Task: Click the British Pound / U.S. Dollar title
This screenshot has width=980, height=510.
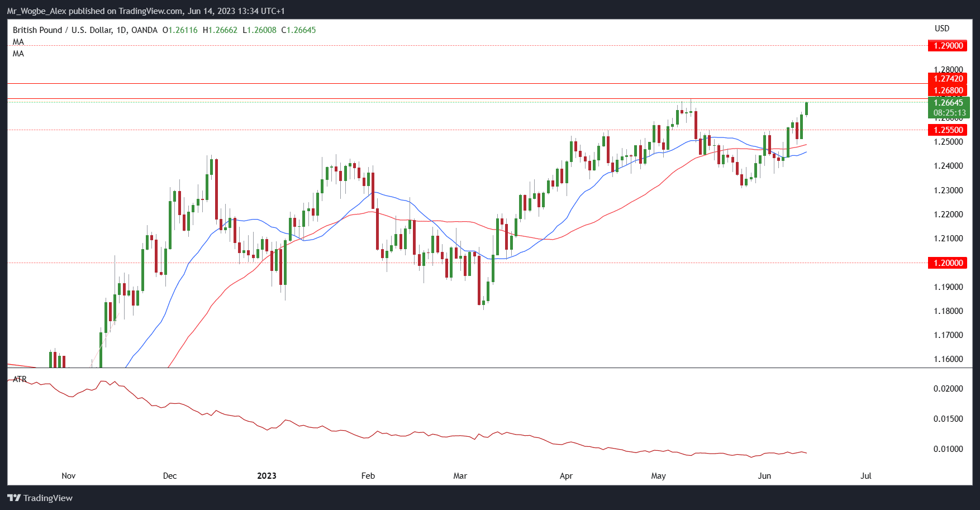Action: pyautogui.click(x=63, y=30)
